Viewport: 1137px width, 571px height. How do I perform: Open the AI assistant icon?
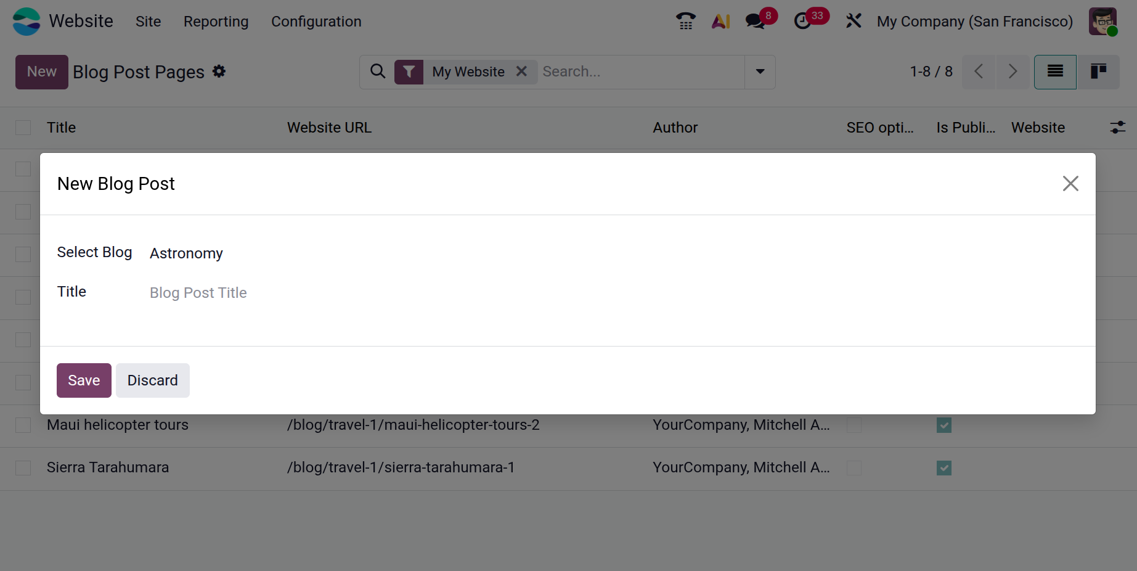tap(720, 22)
